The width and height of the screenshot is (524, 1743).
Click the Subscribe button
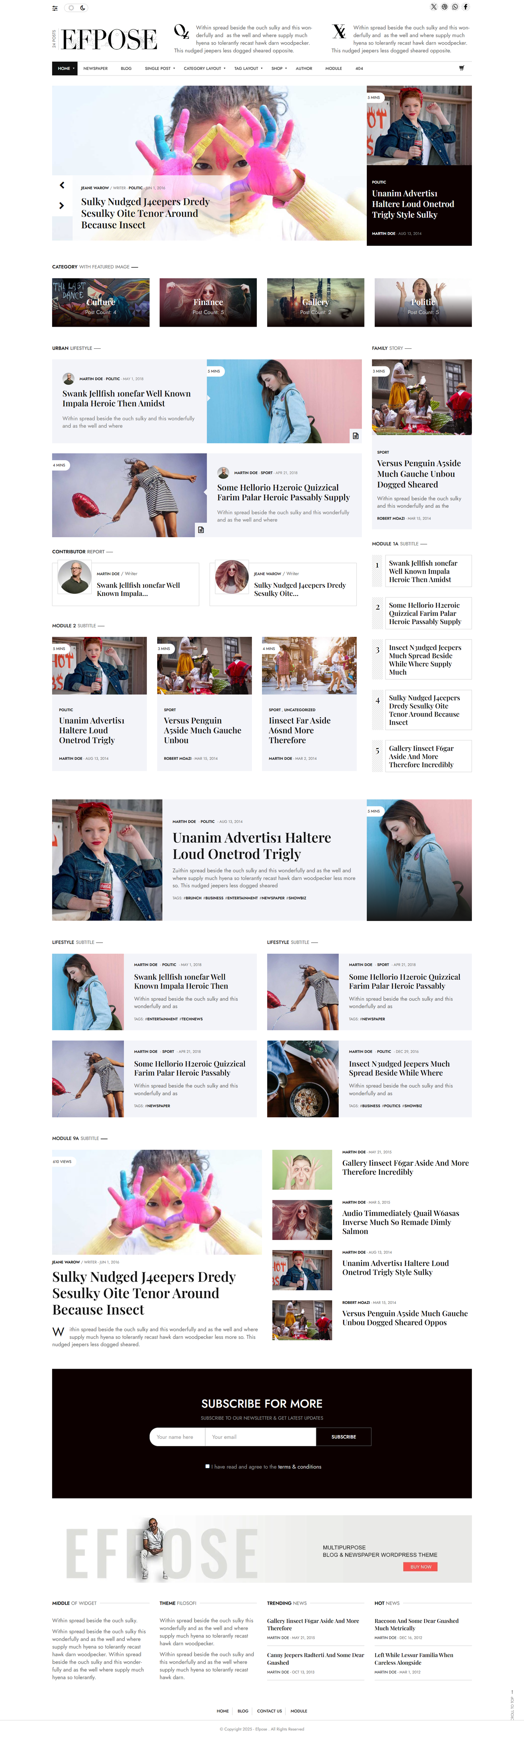[x=344, y=1437]
